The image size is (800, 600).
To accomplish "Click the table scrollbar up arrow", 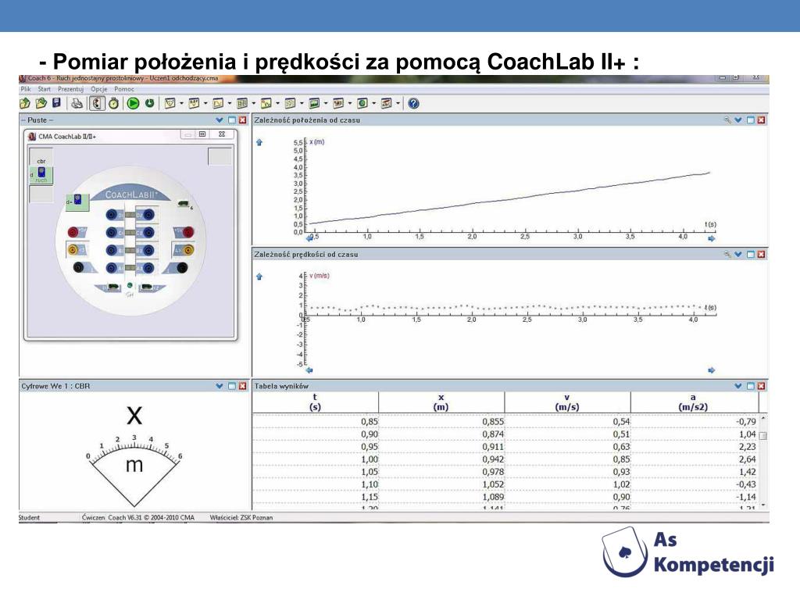I will click(x=763, y=419).
